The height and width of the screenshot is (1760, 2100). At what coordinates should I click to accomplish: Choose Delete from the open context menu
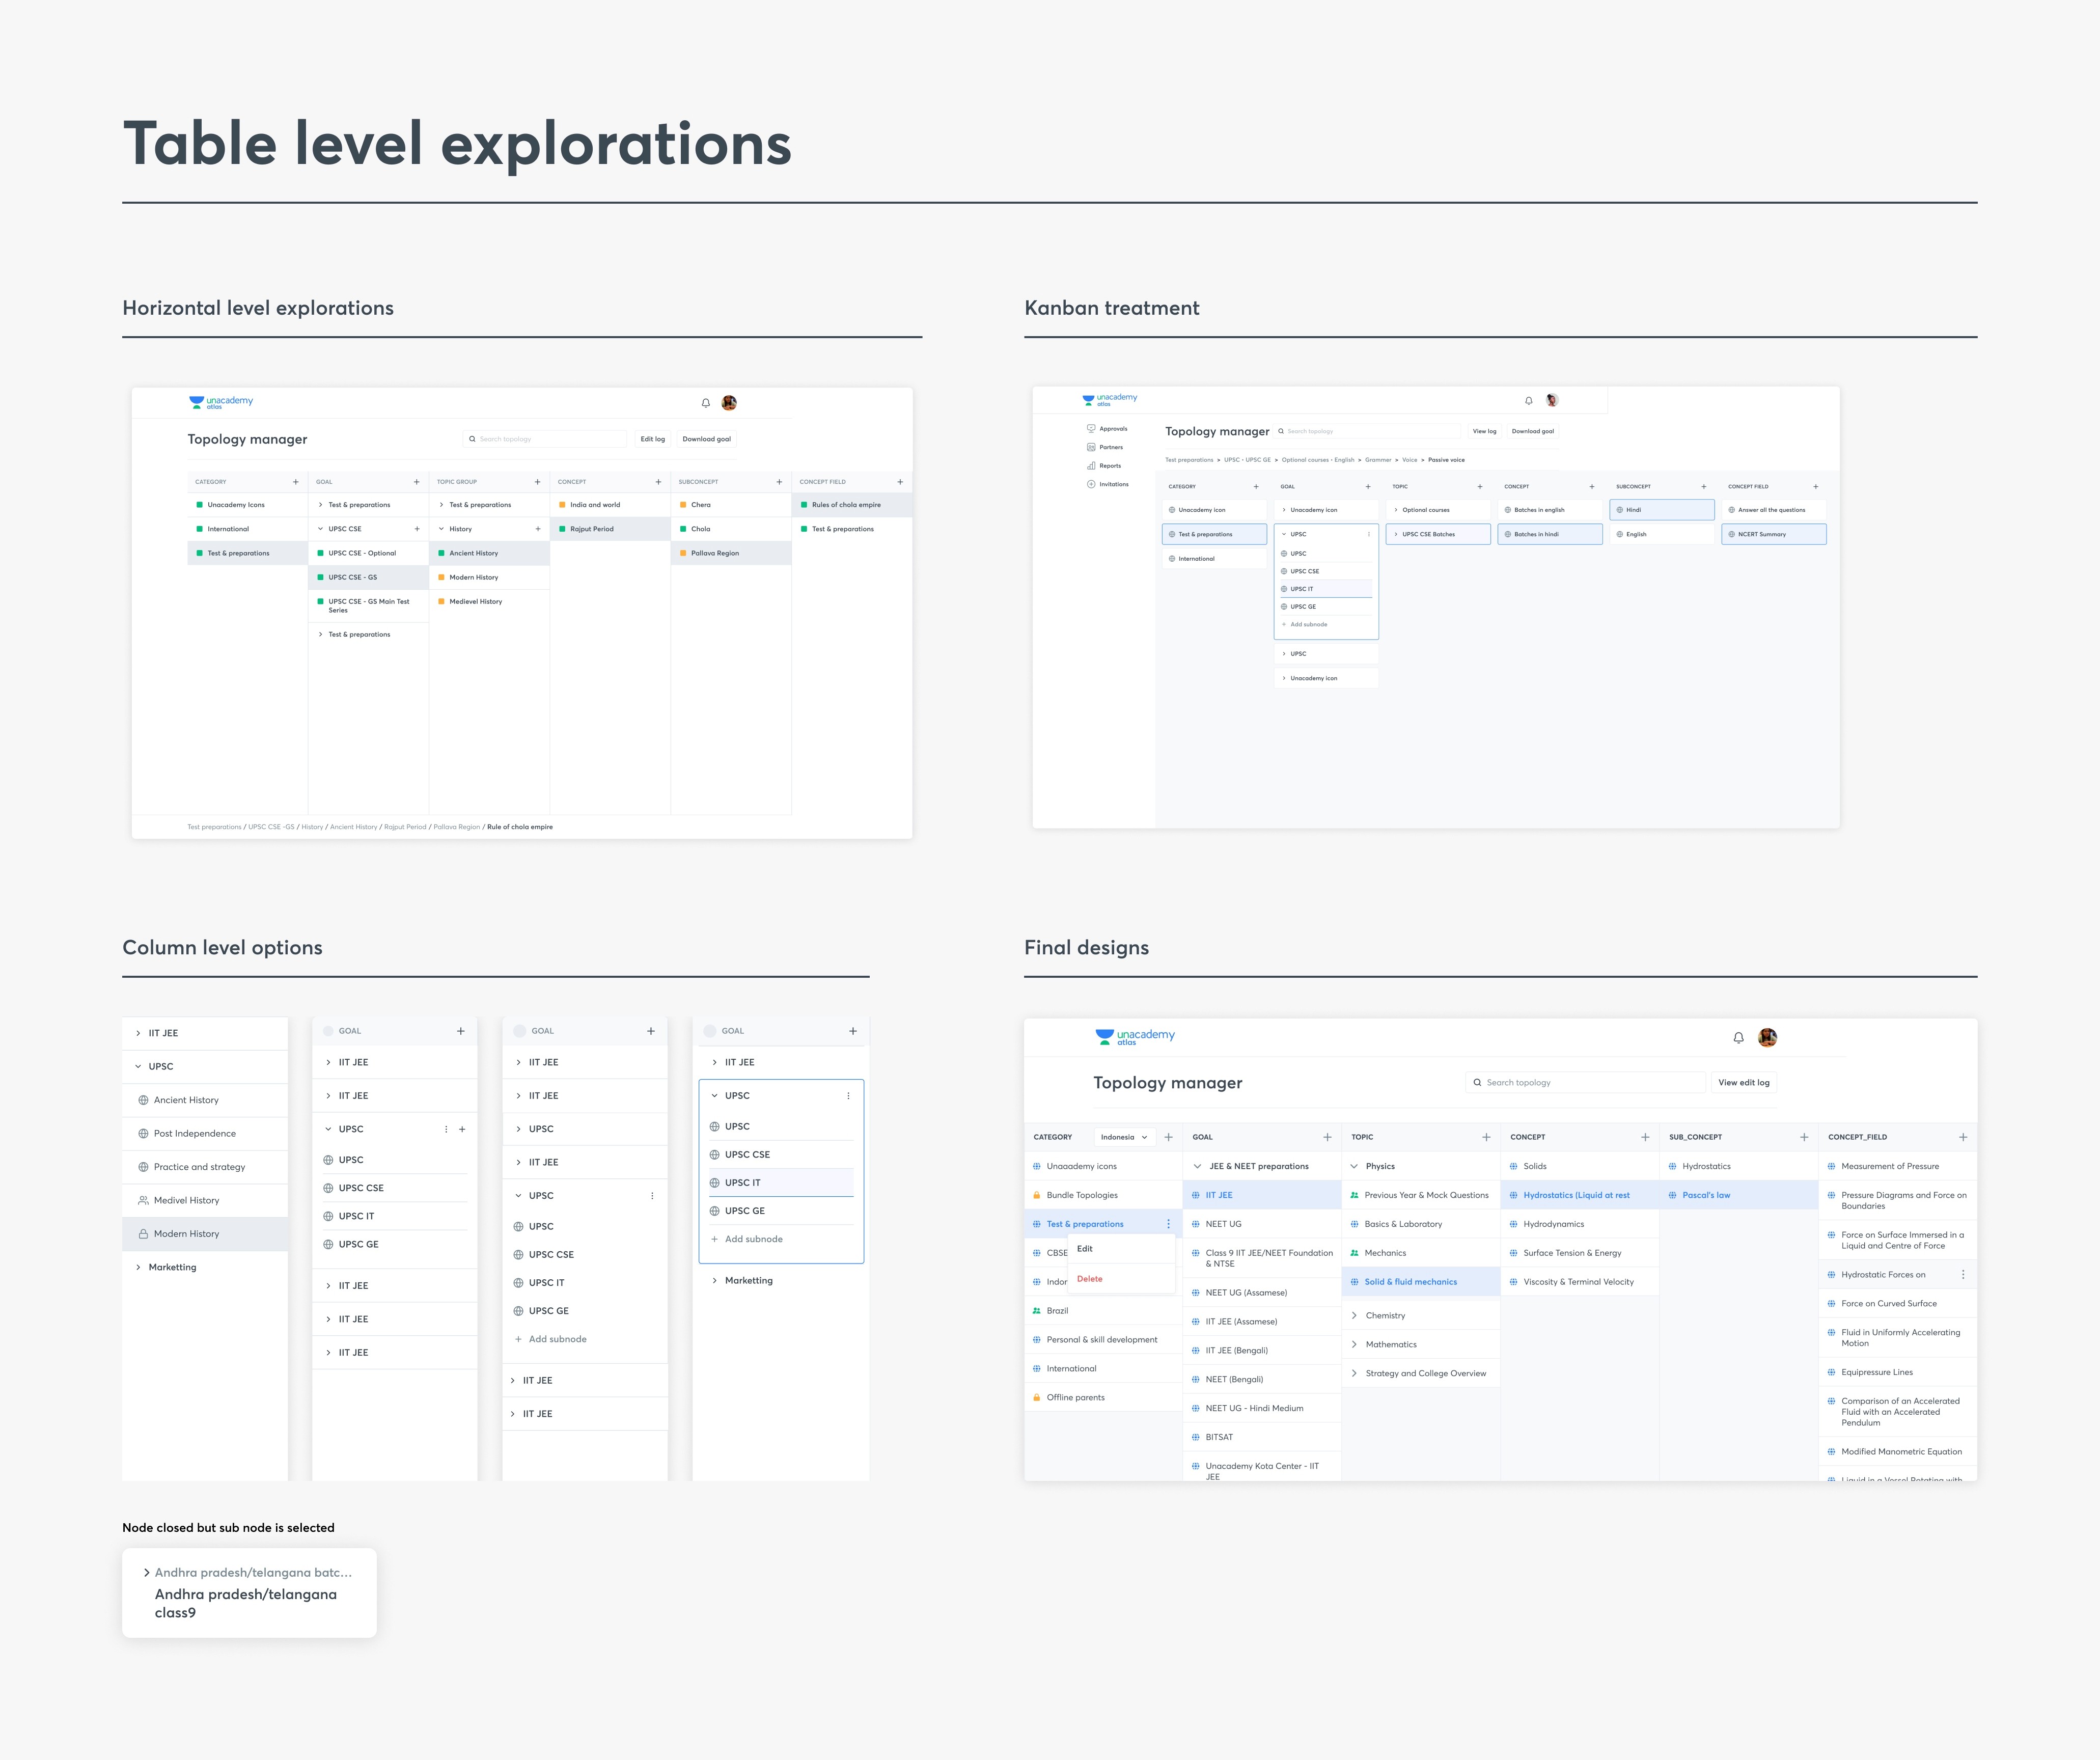(x=1089, y=1279)
